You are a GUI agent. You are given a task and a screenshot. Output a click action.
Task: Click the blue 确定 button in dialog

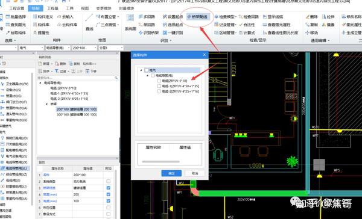pos(171,173)
